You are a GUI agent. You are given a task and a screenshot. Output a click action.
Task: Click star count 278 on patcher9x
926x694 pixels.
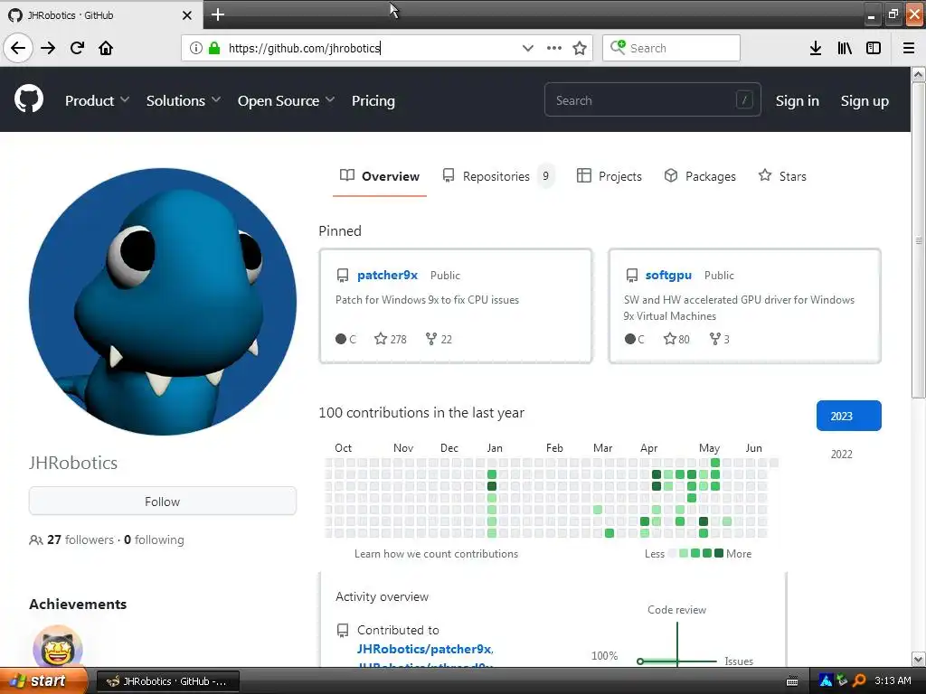(x=391, y=339)
